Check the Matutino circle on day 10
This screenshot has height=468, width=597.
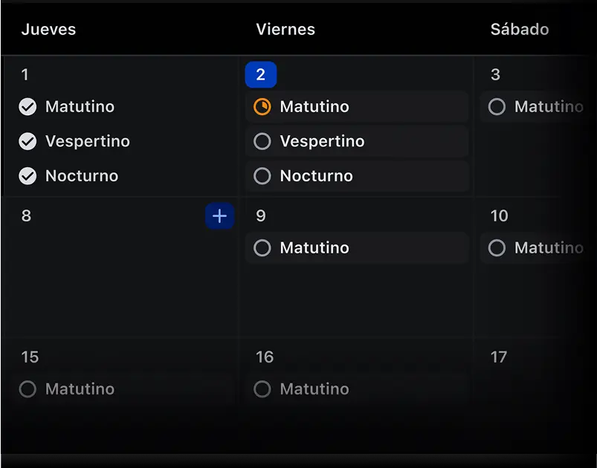(x=497, y=248)
